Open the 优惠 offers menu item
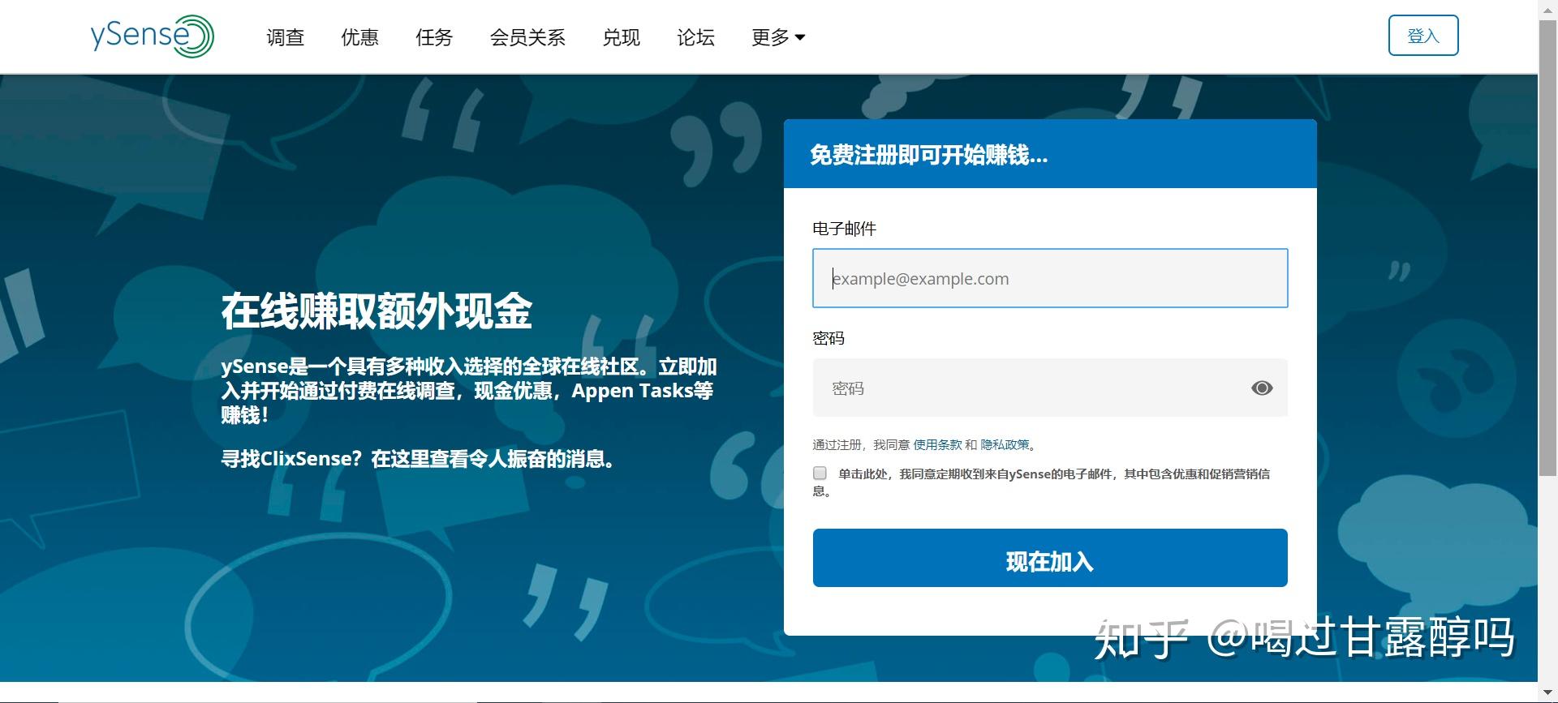 pyautogui.click(x=359, y=37)
